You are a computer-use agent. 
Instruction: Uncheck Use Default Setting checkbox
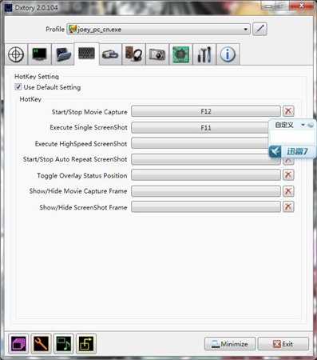pos(18,87)
